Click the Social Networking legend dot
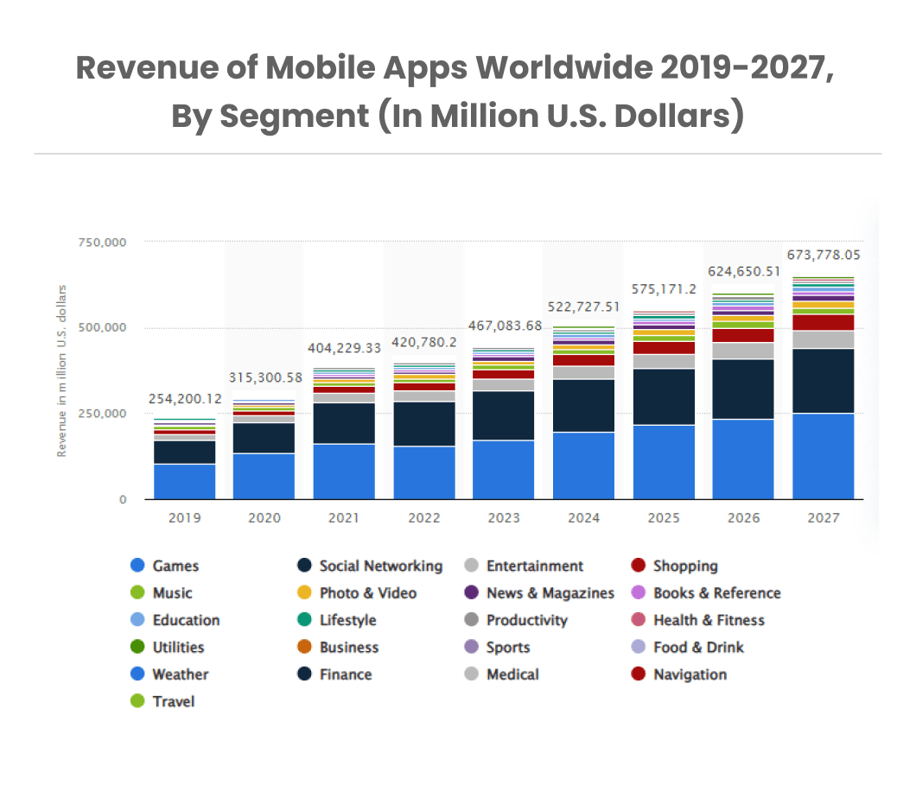The width and height of the screenshot is (916, 791). click(x=304, y=565)
